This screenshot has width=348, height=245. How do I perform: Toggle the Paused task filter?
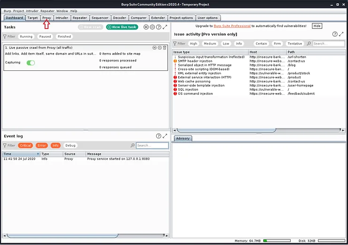pos(45,37)
